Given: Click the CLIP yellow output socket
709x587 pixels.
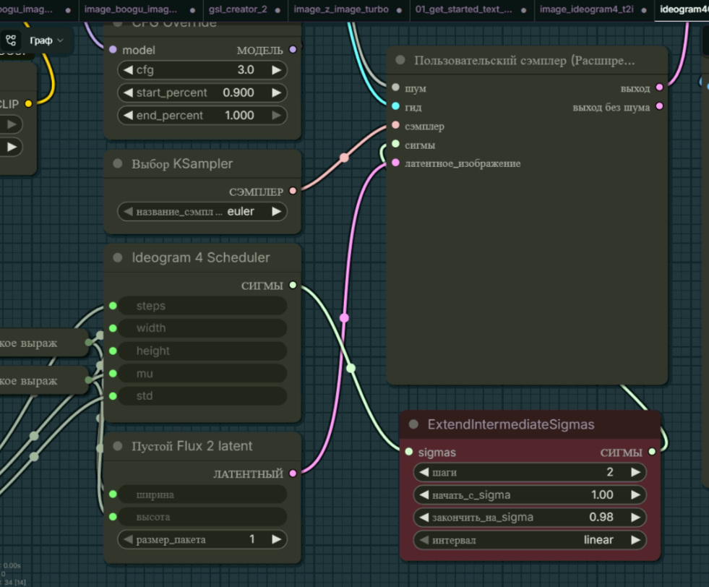Looking at the screenshot, I should [28, 103].
